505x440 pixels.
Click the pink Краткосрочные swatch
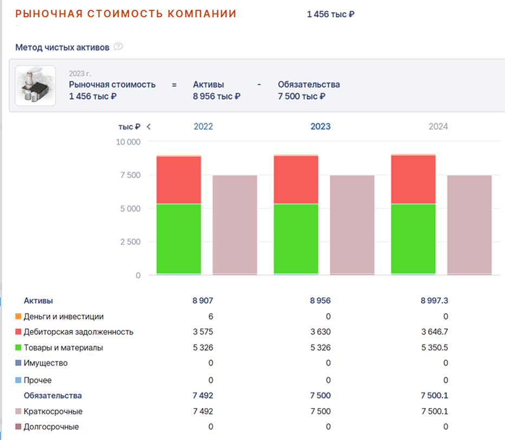tap(18, 411)
